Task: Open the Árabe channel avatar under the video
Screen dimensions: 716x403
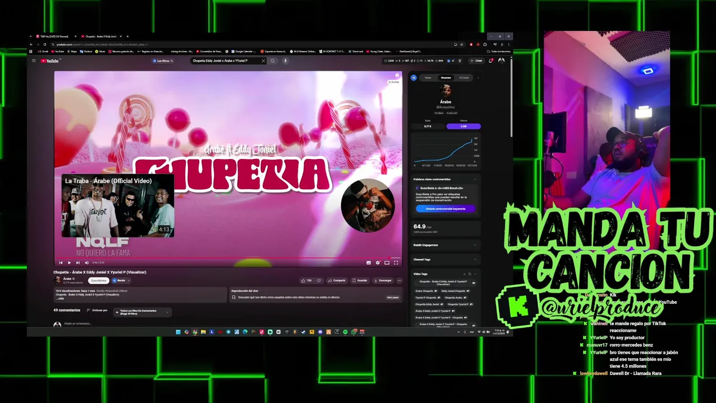Action: [x=57, y=280]
